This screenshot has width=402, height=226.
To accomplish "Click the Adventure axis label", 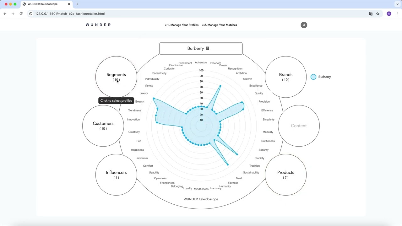I will pyautogui.click(x=201, y=62).
